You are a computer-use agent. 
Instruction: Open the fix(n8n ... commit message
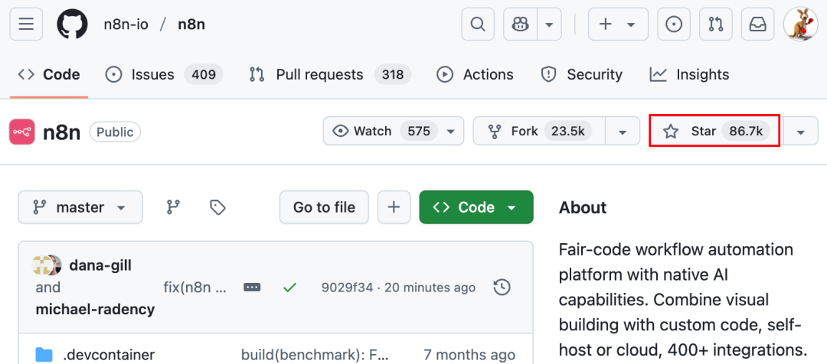(x=194, y=288)
